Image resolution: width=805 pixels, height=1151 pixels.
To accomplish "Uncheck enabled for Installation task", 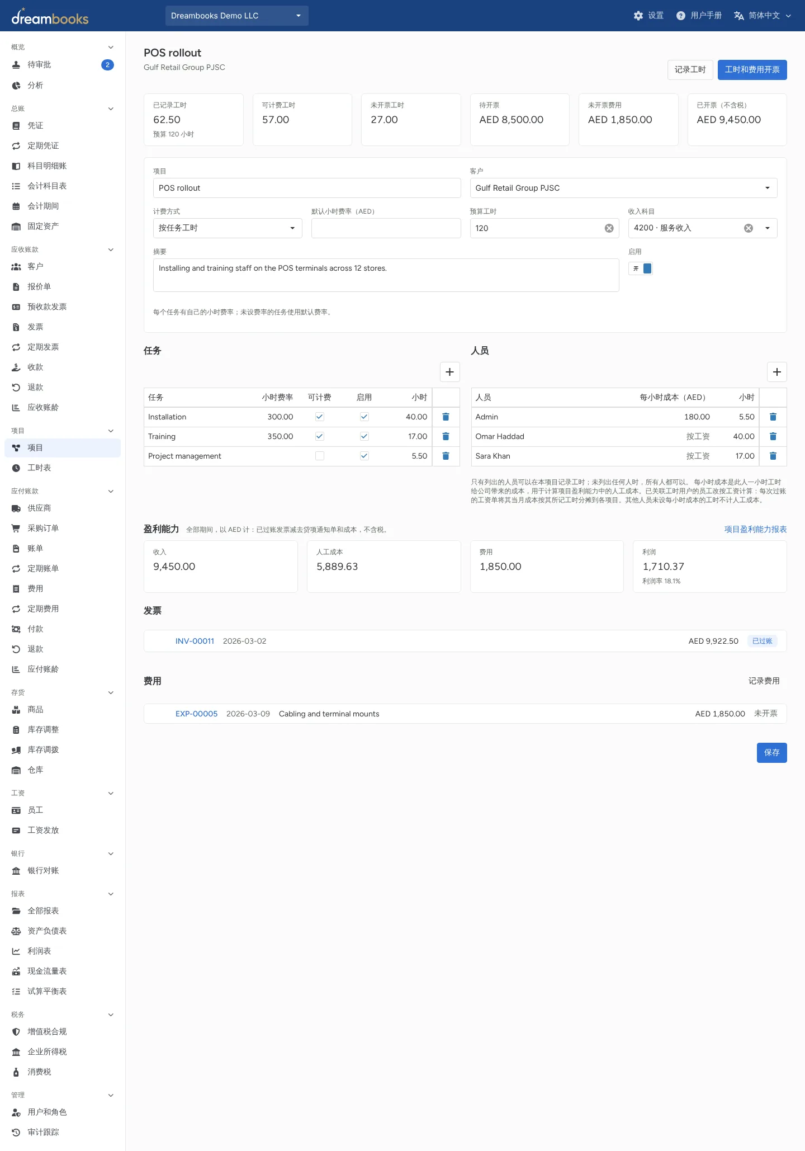I will (364, 417).
